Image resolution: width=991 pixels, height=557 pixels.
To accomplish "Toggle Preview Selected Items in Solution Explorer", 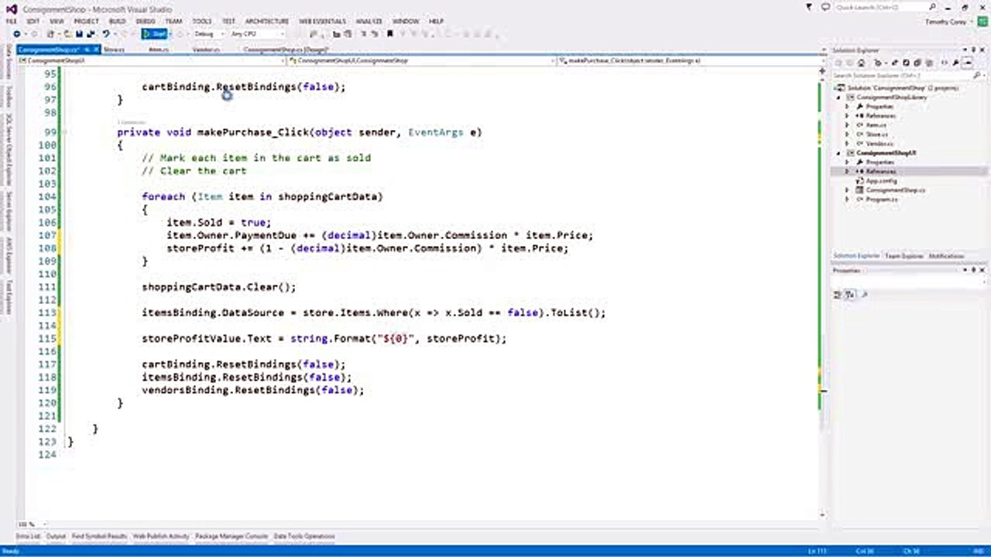I will (x=969, y=63).
